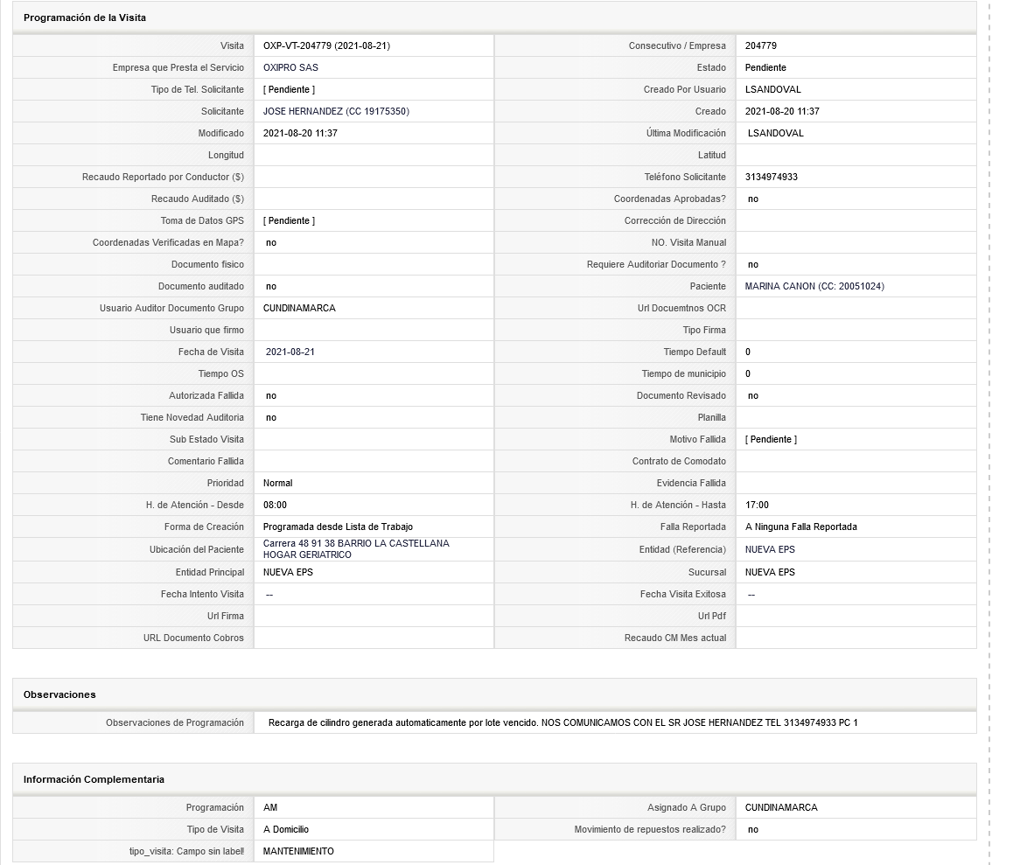This screenshot has width=1013, height=865.
Task: Click Tipo de Tel. Solicitante [ Pendiente ]
Action: [x=289, y=89]
